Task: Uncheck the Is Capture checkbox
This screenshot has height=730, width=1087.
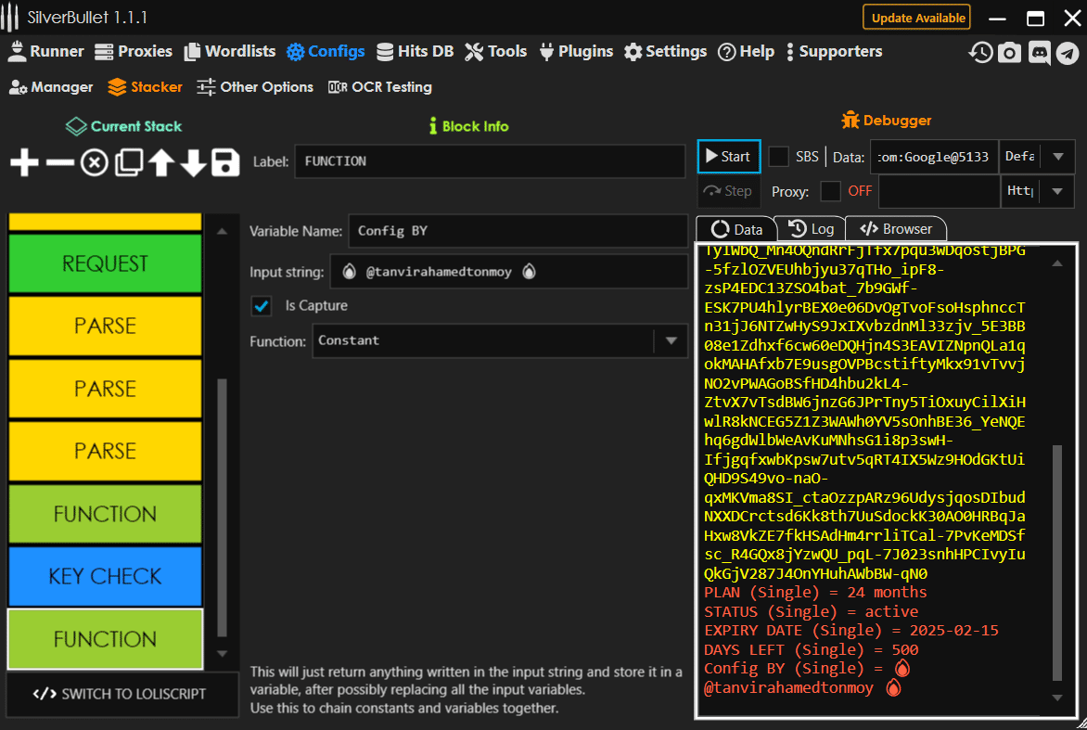Action: coord(262,306)
